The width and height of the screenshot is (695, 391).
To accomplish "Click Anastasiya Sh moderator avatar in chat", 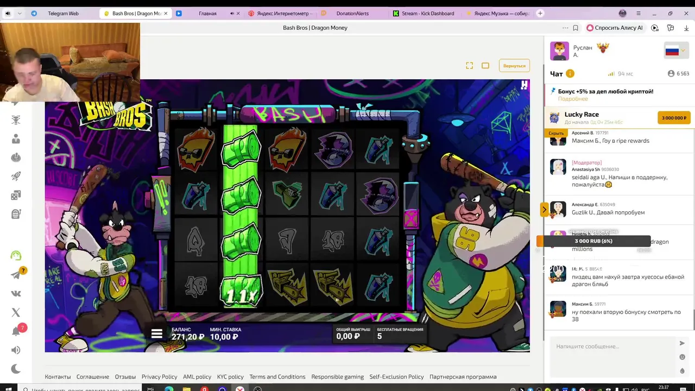I will 558,167.
